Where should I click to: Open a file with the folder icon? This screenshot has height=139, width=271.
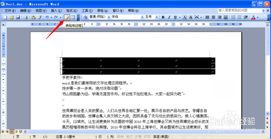[x=12, y=17]
